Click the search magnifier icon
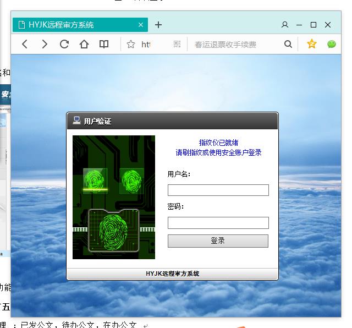Screen dimensions: 352x328 tap(288, 44)
